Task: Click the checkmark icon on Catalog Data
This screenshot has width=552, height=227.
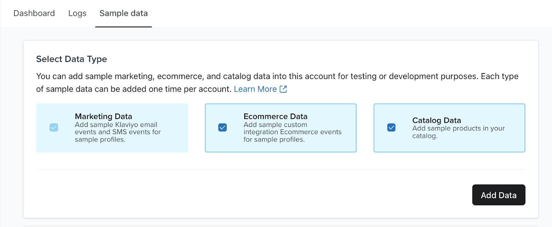Action: point(391,128)
